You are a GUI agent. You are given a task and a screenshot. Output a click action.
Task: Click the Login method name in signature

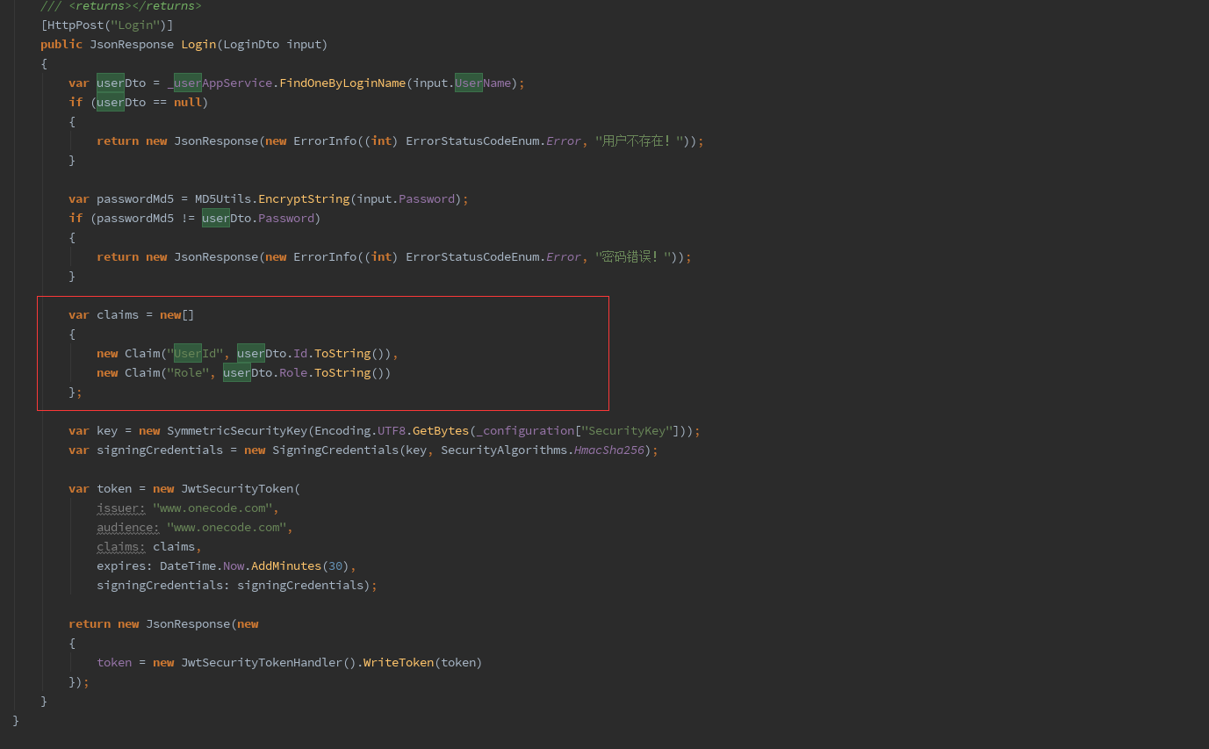click(x=198, y=44)
